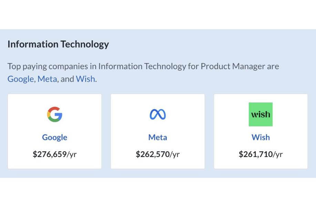Open the white Meta salary card
The width and height of the screenshot is (316, 207).
pyautogui.click(x=157, y=131)
